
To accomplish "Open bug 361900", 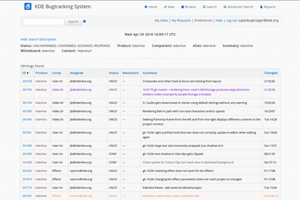I will pyautogui.click(x=27, y=146).
